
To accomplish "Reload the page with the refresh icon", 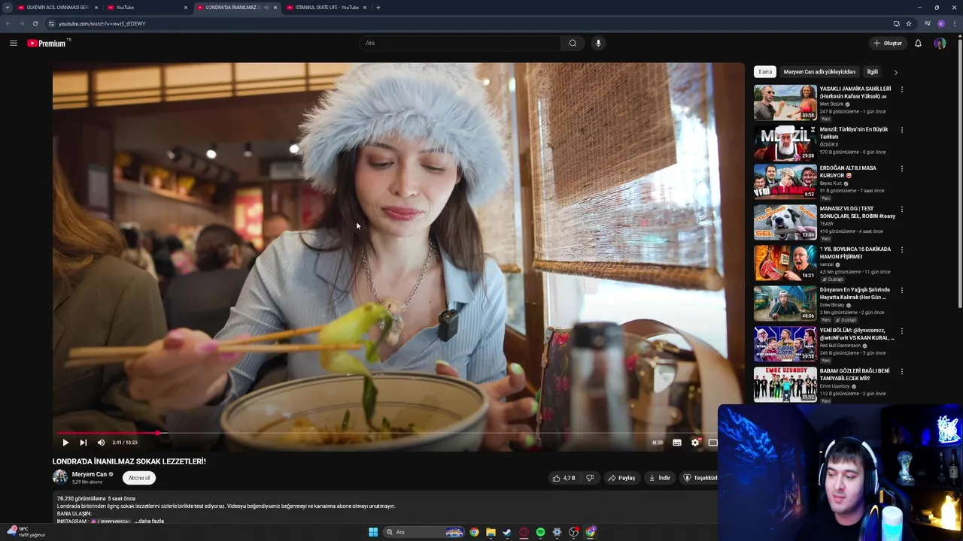I will [x=35, y=23].
